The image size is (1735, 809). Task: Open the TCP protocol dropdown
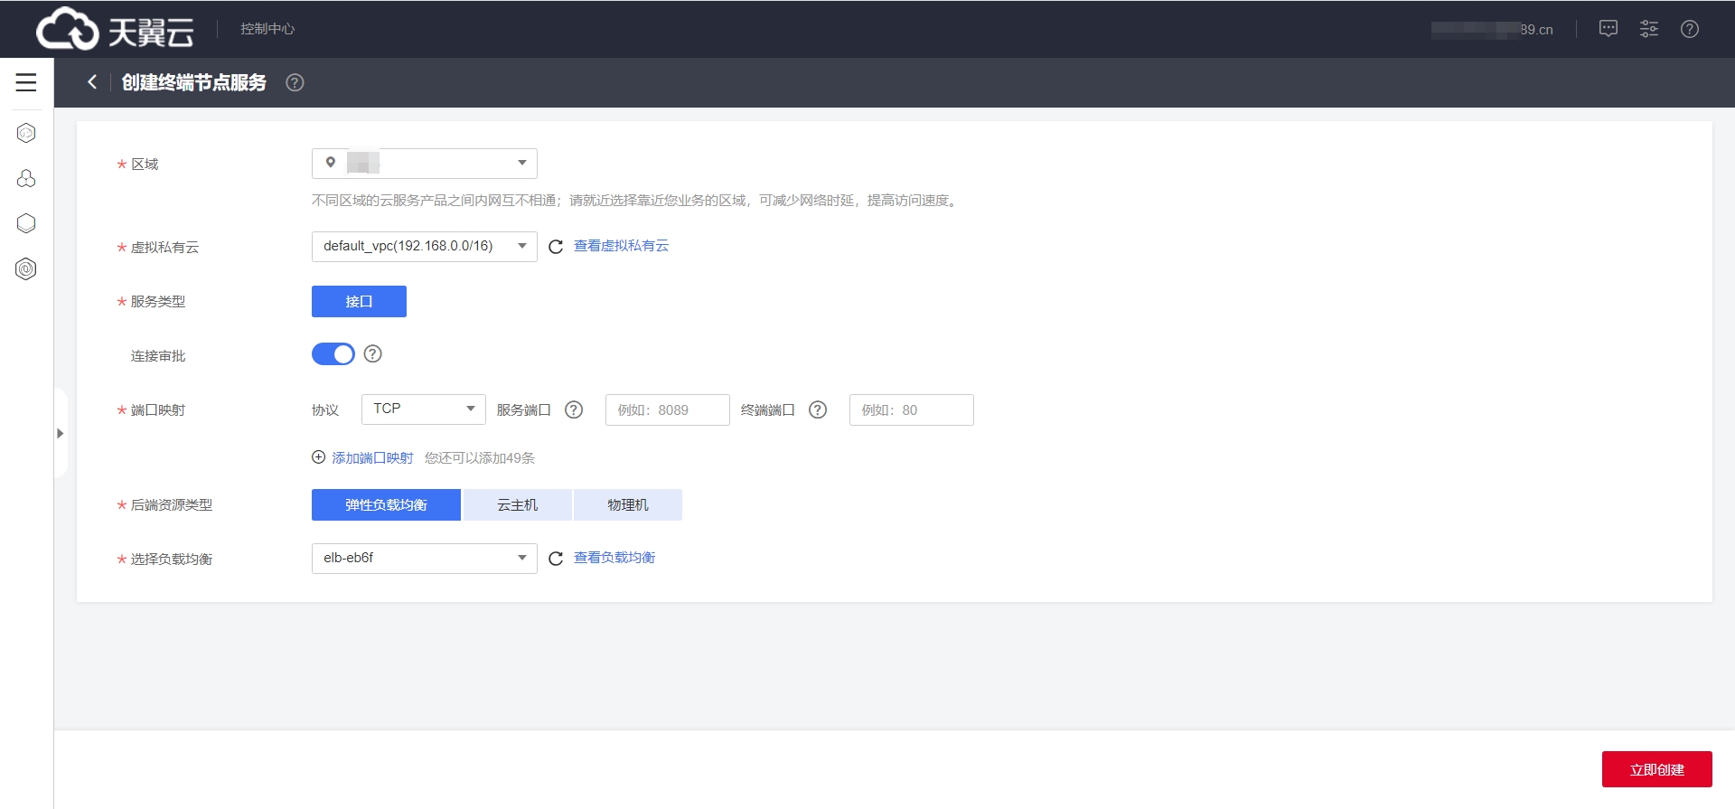(x=423, y=409)
